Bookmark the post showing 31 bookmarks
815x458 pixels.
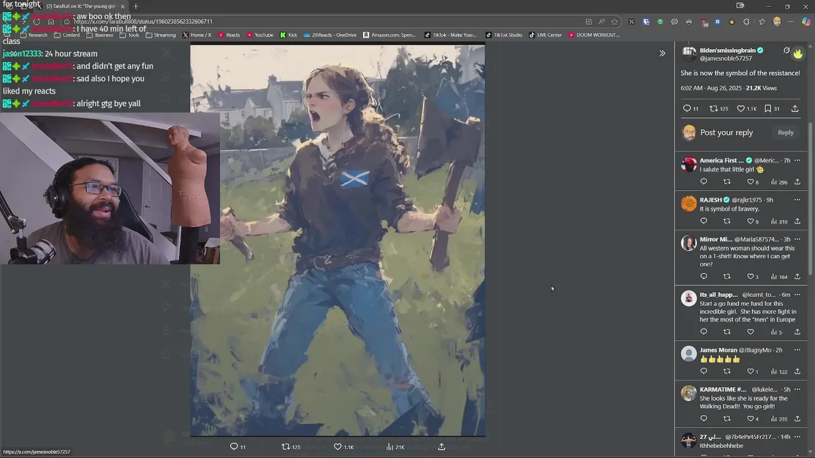772,109
